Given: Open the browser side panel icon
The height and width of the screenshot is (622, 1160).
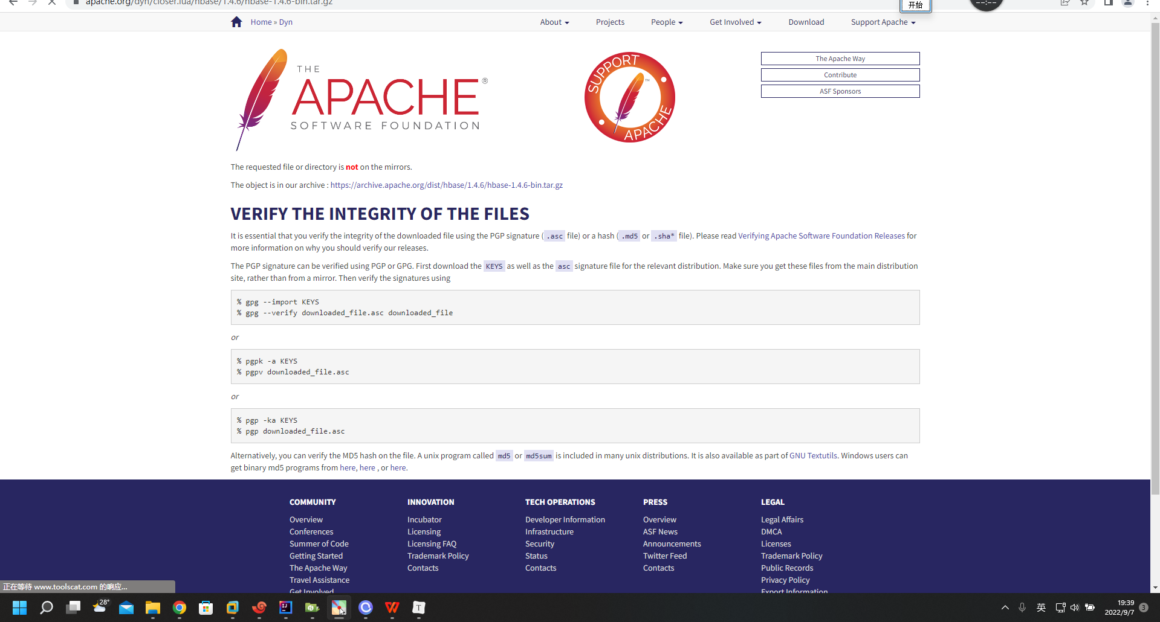Looking at the screenshot, I should coord(1108,2).
